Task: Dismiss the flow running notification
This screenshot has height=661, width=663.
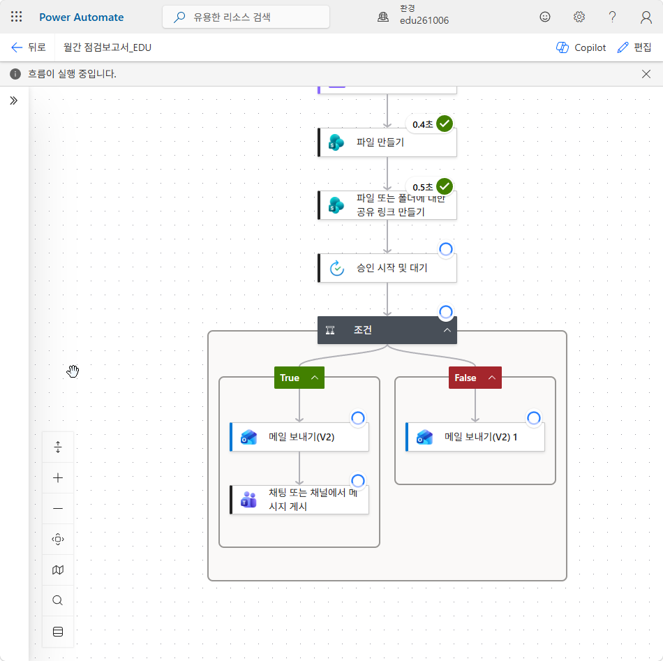Action: pyautogui.click(x=646, y=74)
